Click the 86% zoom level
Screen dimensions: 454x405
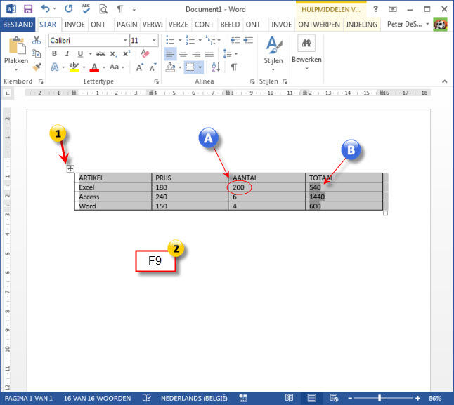click(x=435, y=398)
